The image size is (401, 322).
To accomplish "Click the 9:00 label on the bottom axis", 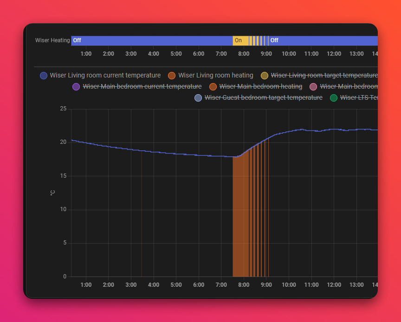I will click(x=266, y=285).
